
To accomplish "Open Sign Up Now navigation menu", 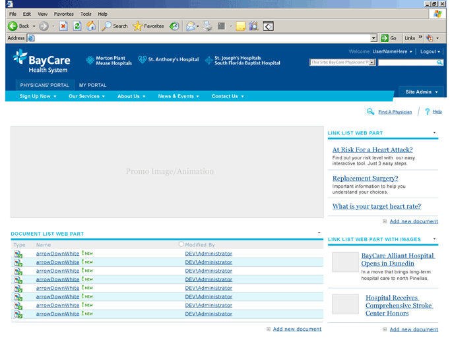I will click(38, 96).
